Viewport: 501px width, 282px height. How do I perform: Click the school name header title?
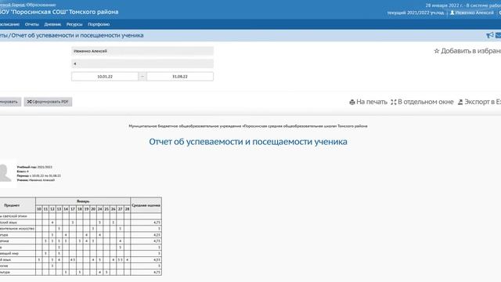coord(59,12)
